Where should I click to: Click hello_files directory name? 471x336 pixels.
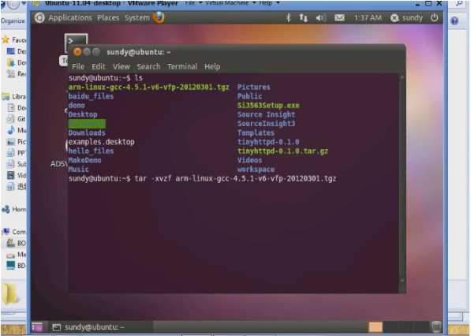point(91,151)
